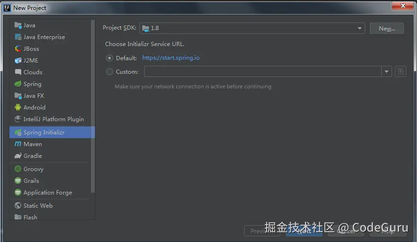Select the Custom service URL radio button
417x242 pixels.
(x=109, y=71)
